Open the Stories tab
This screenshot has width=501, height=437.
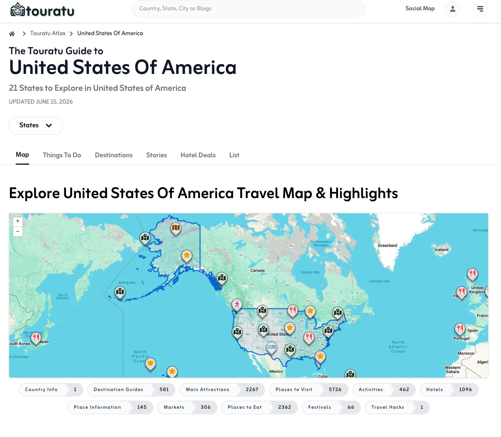tap(156, 155)
